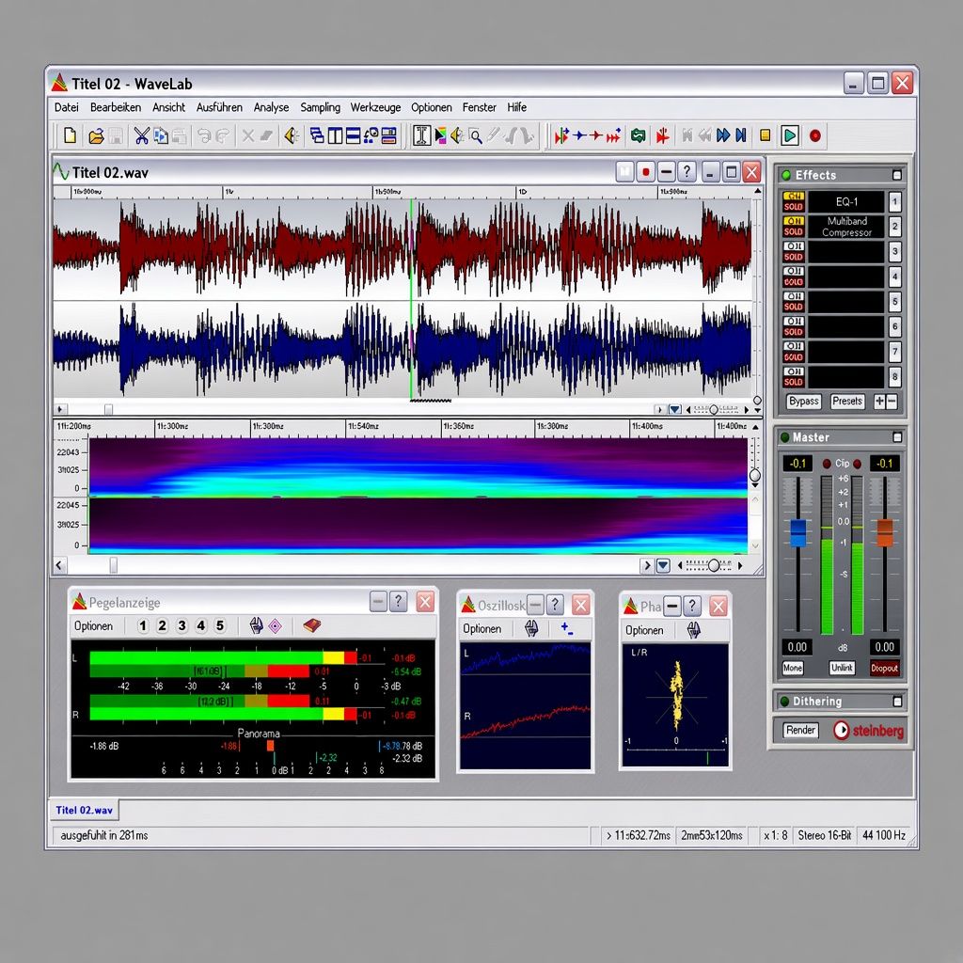Viewport: 963px width, 963px height.
Task: Click the spectrogram left scroll arrow
Action: [59, 565]
